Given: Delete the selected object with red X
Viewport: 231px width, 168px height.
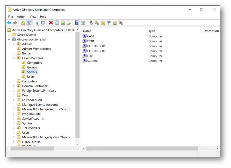Looking at the screenshot, I should point(51,23).
